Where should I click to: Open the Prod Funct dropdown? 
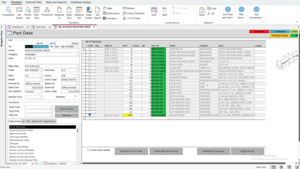pos(52,107)
